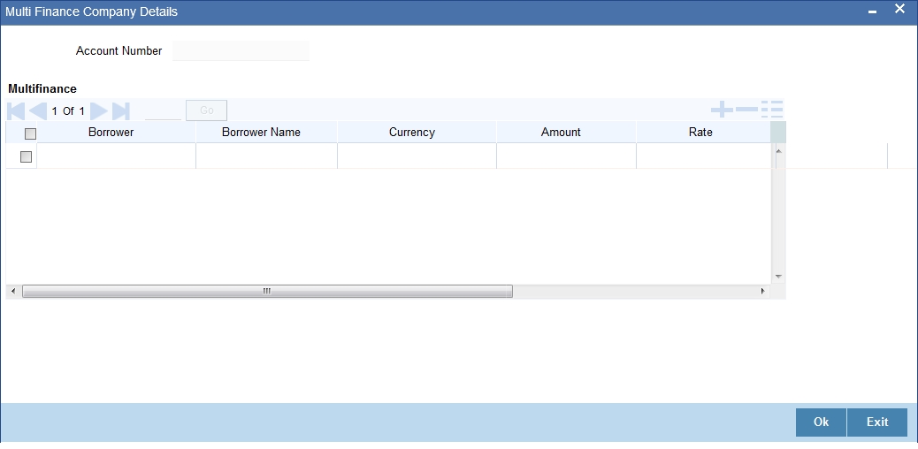Tick the select-all checkbox in header
Screen dimensions: 918x449
click(x=30, y=134)
